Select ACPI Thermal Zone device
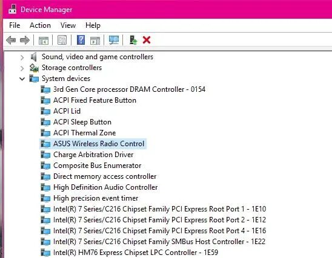Image resolution: width=332 pixels, height=258 pixels. click(x=84, y=133)
